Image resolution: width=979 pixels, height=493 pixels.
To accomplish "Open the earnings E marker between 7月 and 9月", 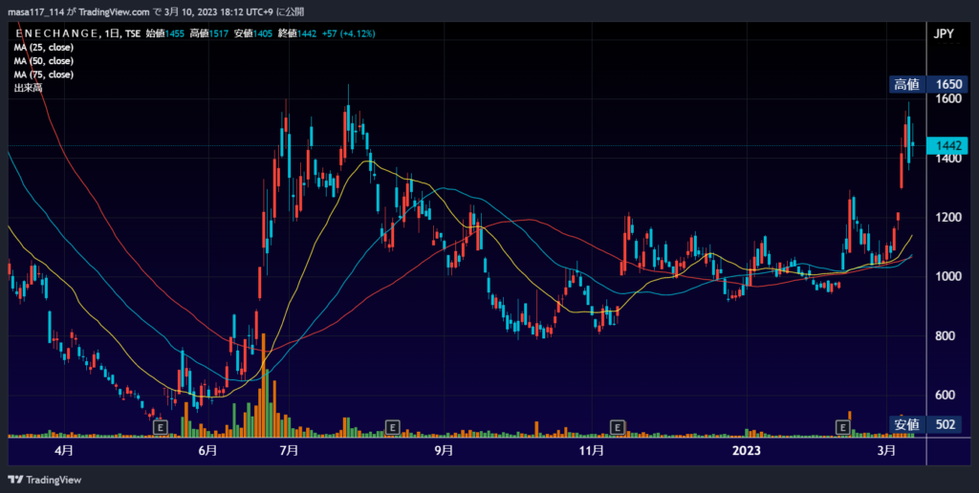I will coord(392,427).
